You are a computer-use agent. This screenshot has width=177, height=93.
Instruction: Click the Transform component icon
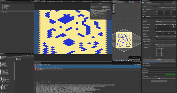point(144,10)
